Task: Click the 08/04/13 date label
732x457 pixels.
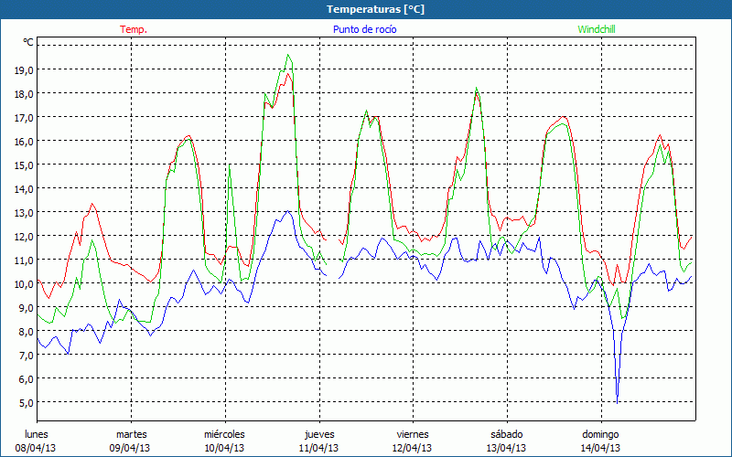Action: (37, 448)
